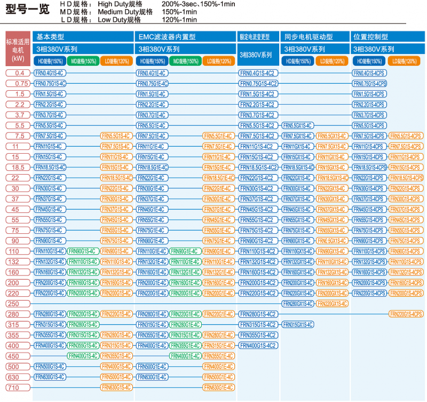Select orange LD model FRN630G1S-4C
This screenshot has width=427, height=402.
(116, 388)
